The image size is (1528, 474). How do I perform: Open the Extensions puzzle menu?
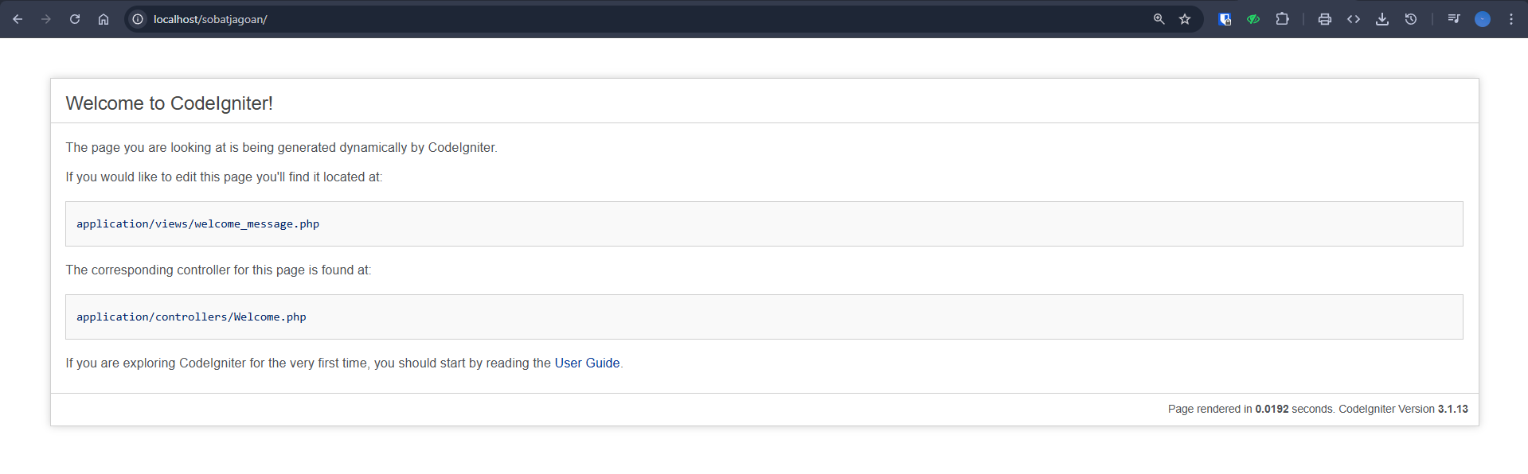(x=1282, y=19)
